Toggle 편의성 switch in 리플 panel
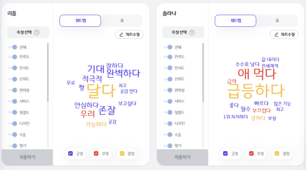306x170 pixels. 13,90
